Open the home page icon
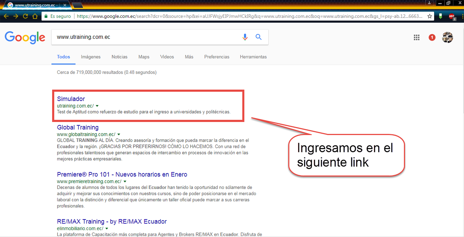The image size is (464, 237). (x=35, y=16)
